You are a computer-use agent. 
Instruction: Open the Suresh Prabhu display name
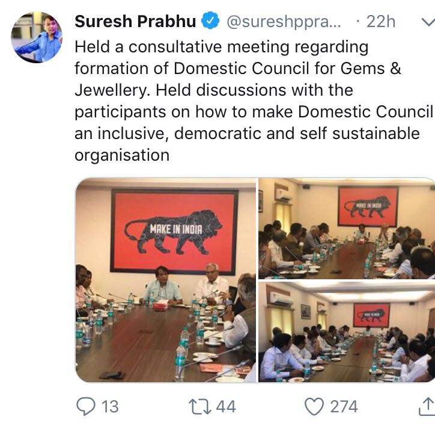(135, 22)
